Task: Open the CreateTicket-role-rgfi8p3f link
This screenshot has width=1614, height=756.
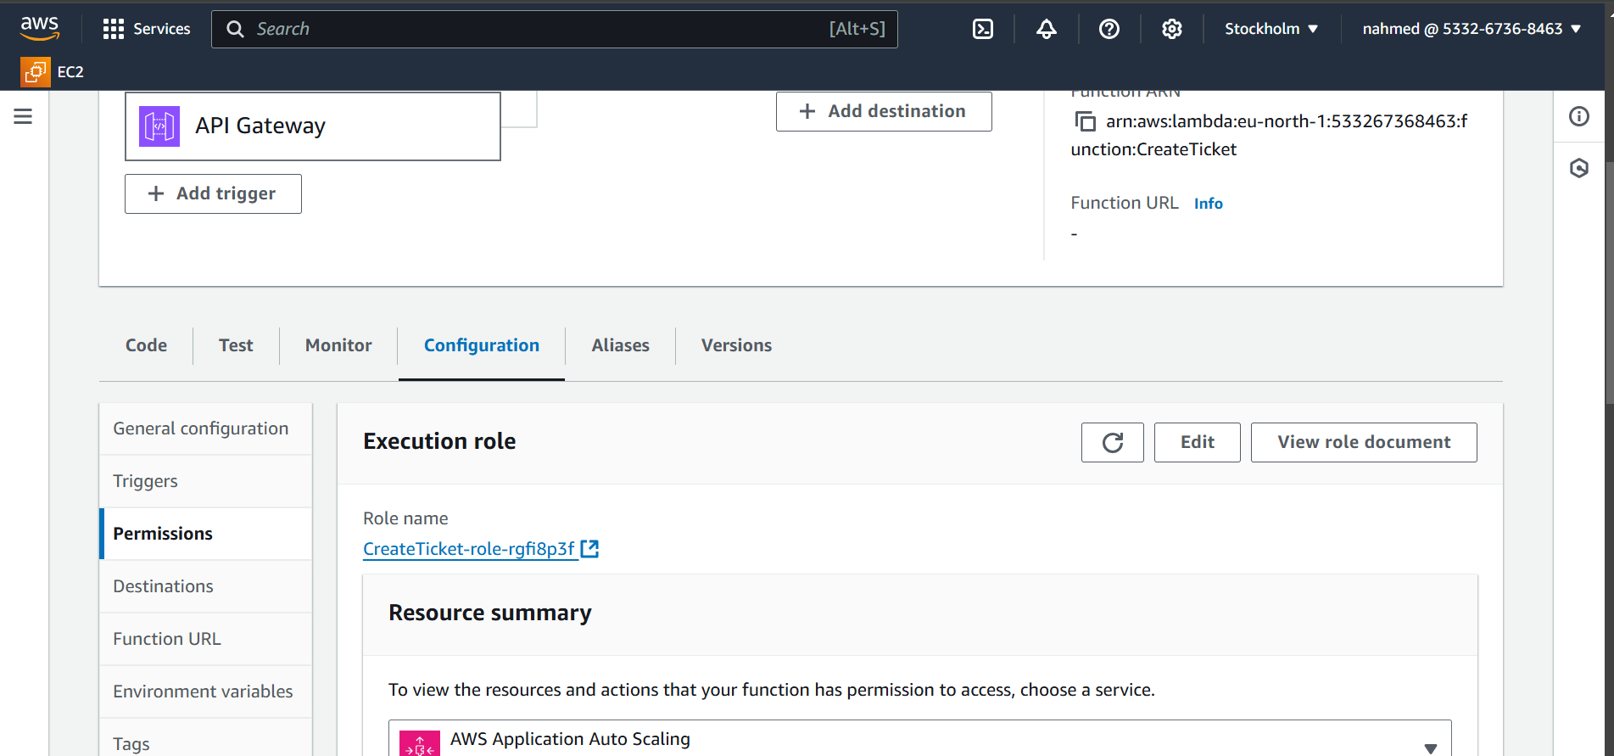Action: pos(469,549)
